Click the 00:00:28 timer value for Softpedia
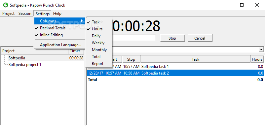Image resolution: width=265 pixels, height=126 pixels. click(x=76, y=58)
